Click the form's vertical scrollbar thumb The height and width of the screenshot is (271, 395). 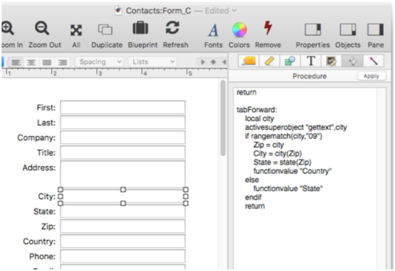223,118
